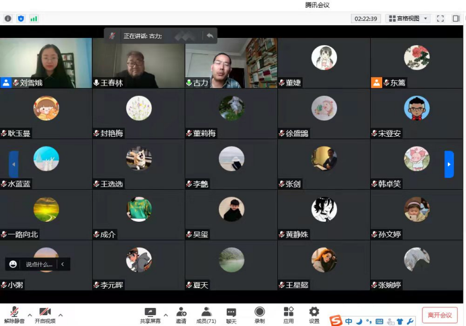Go to previous page of participants
This screenshot has height=326, width=466.
[x=13, y=164]
